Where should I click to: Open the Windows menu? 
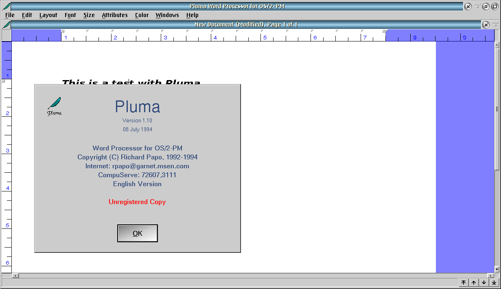(x=167, y=15)
